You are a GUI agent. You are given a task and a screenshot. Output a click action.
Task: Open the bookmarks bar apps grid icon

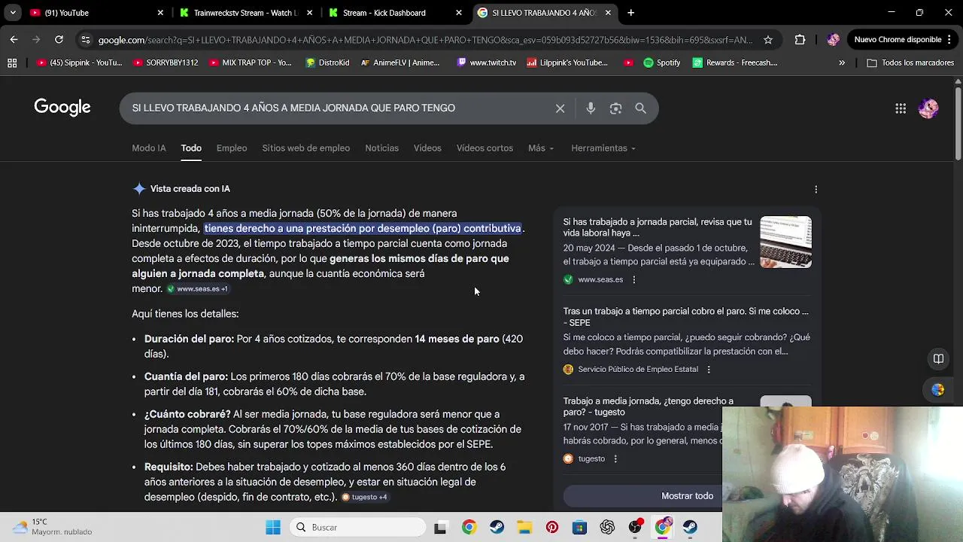[x=12, y=62]
